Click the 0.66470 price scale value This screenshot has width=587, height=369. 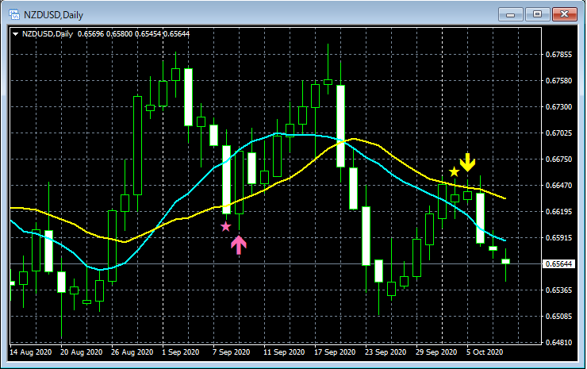point(558,186)
